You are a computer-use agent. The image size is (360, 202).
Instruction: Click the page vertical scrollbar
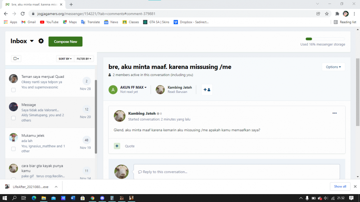point(357,92)
